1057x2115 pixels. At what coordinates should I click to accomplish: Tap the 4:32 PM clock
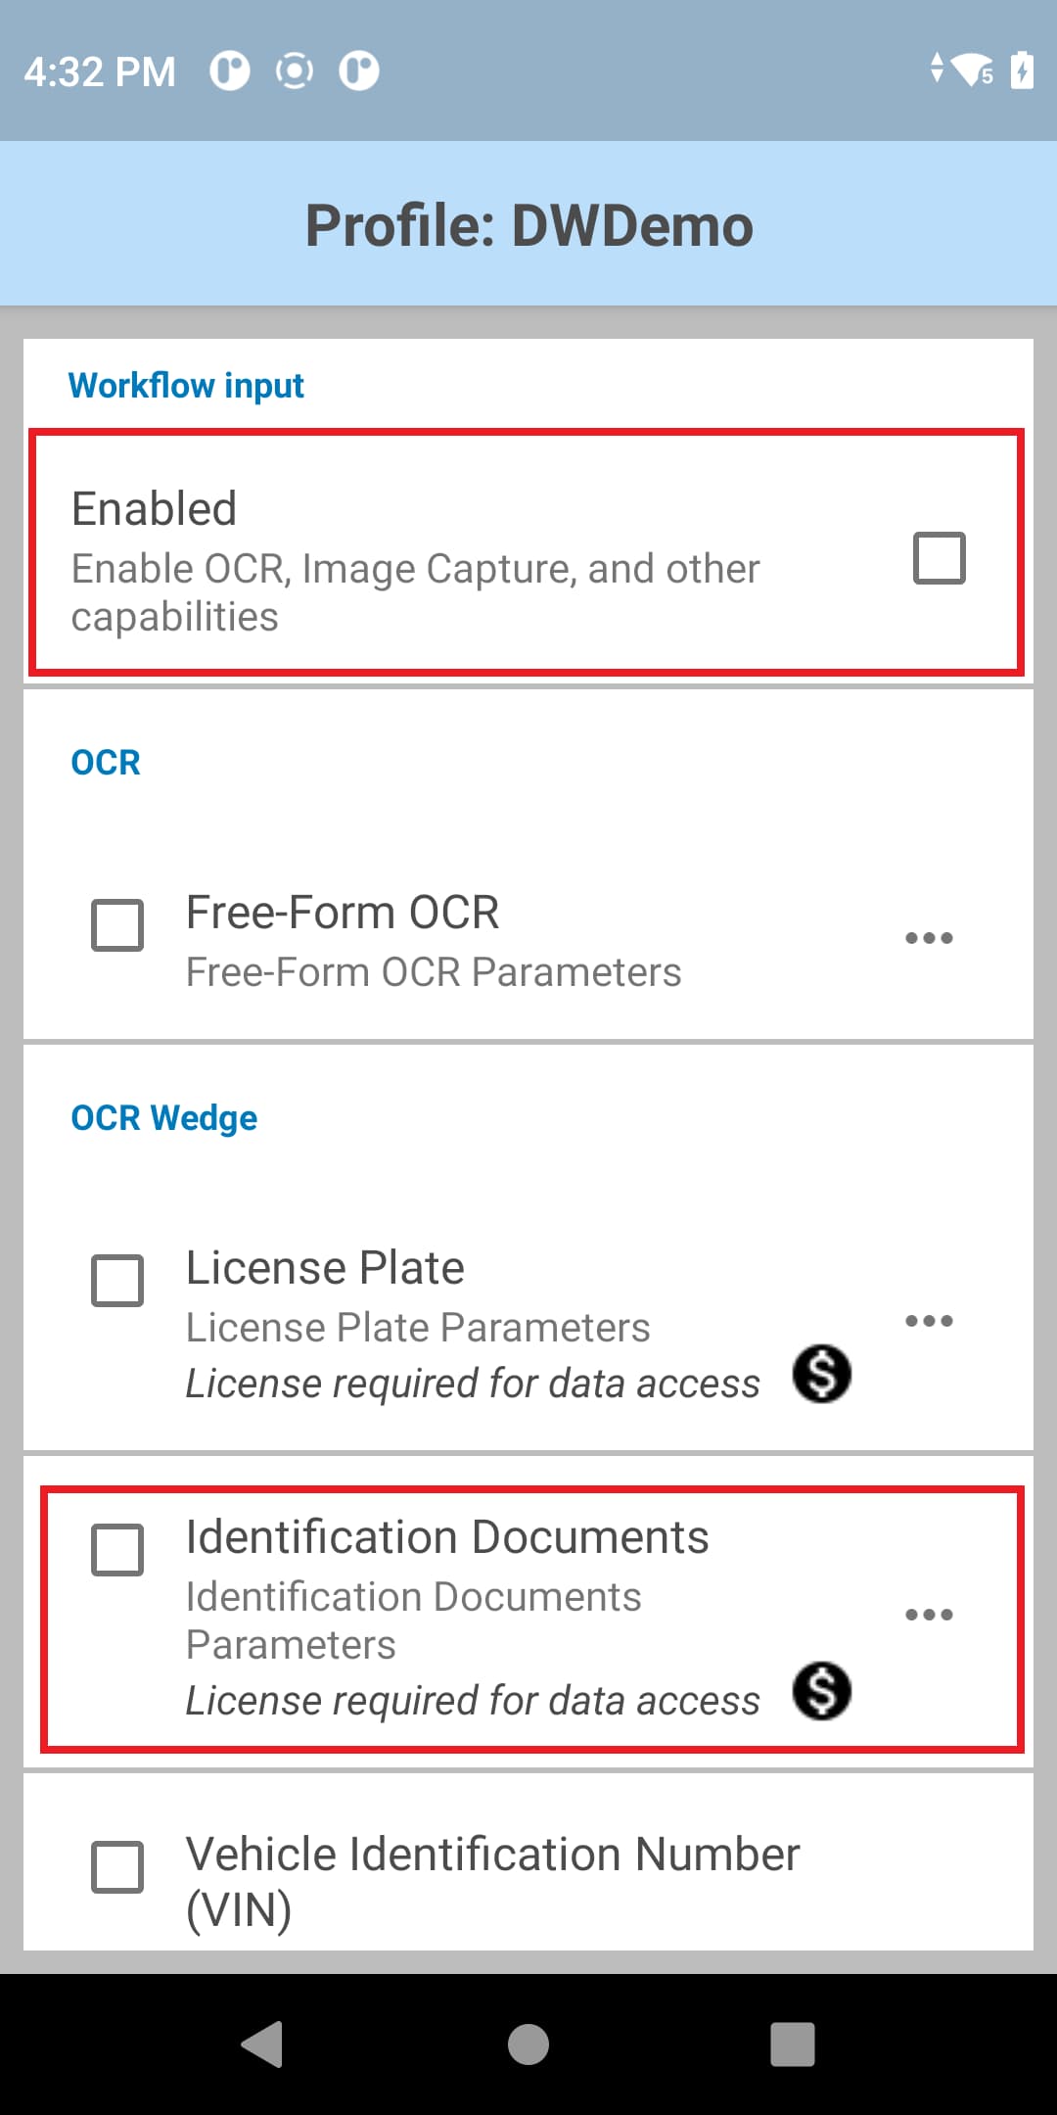click(x=100, y=71)
